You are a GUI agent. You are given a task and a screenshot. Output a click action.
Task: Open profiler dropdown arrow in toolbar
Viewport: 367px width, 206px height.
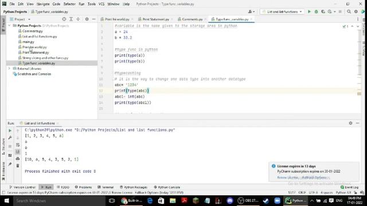pyautogui.click(x=335, y=11)
